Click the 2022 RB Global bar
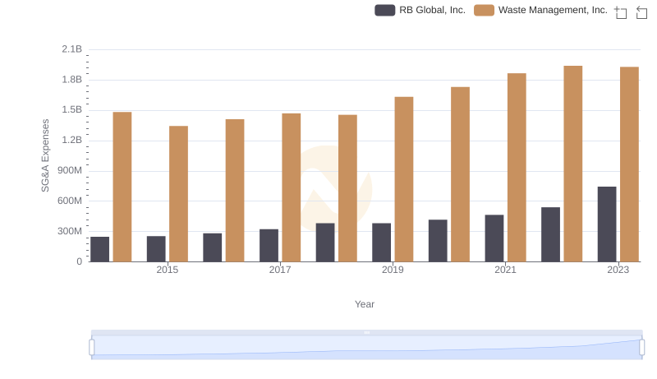Viewport: 657px width, 379px height. tap(550, 235)
